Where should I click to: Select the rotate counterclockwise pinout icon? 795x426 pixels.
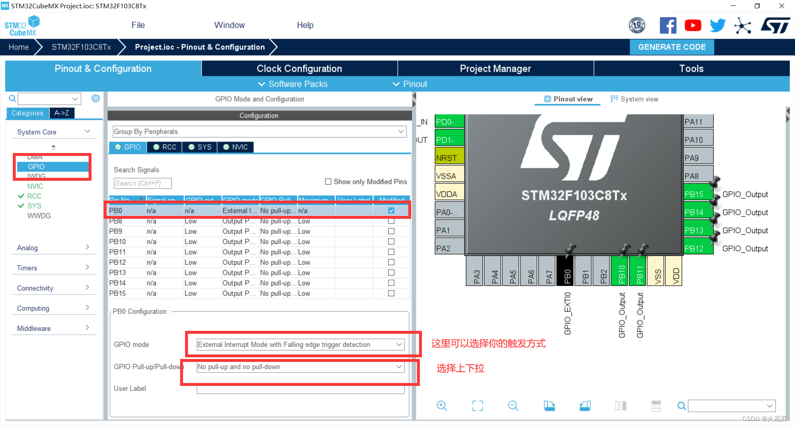(x=585, y=406)
